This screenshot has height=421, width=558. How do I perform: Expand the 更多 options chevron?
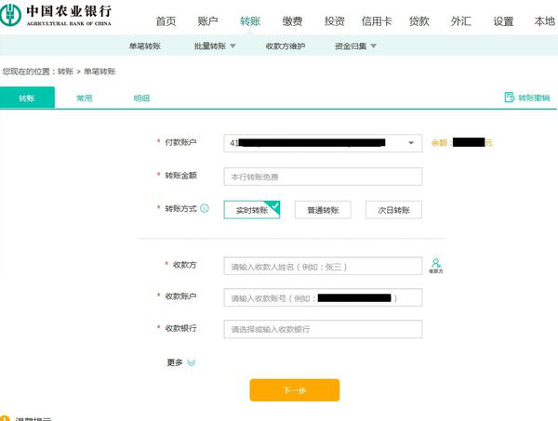pyautogui.click(x=191, y=362)
